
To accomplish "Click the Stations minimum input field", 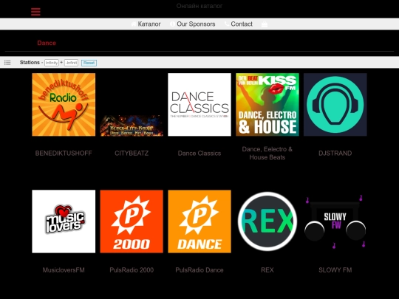I will click(x=52, y=63).
